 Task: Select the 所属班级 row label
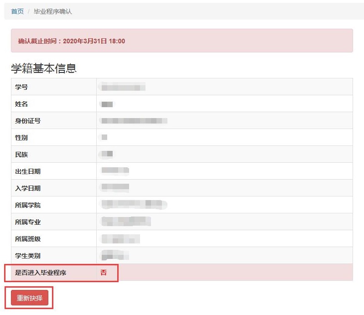point(28,239)
